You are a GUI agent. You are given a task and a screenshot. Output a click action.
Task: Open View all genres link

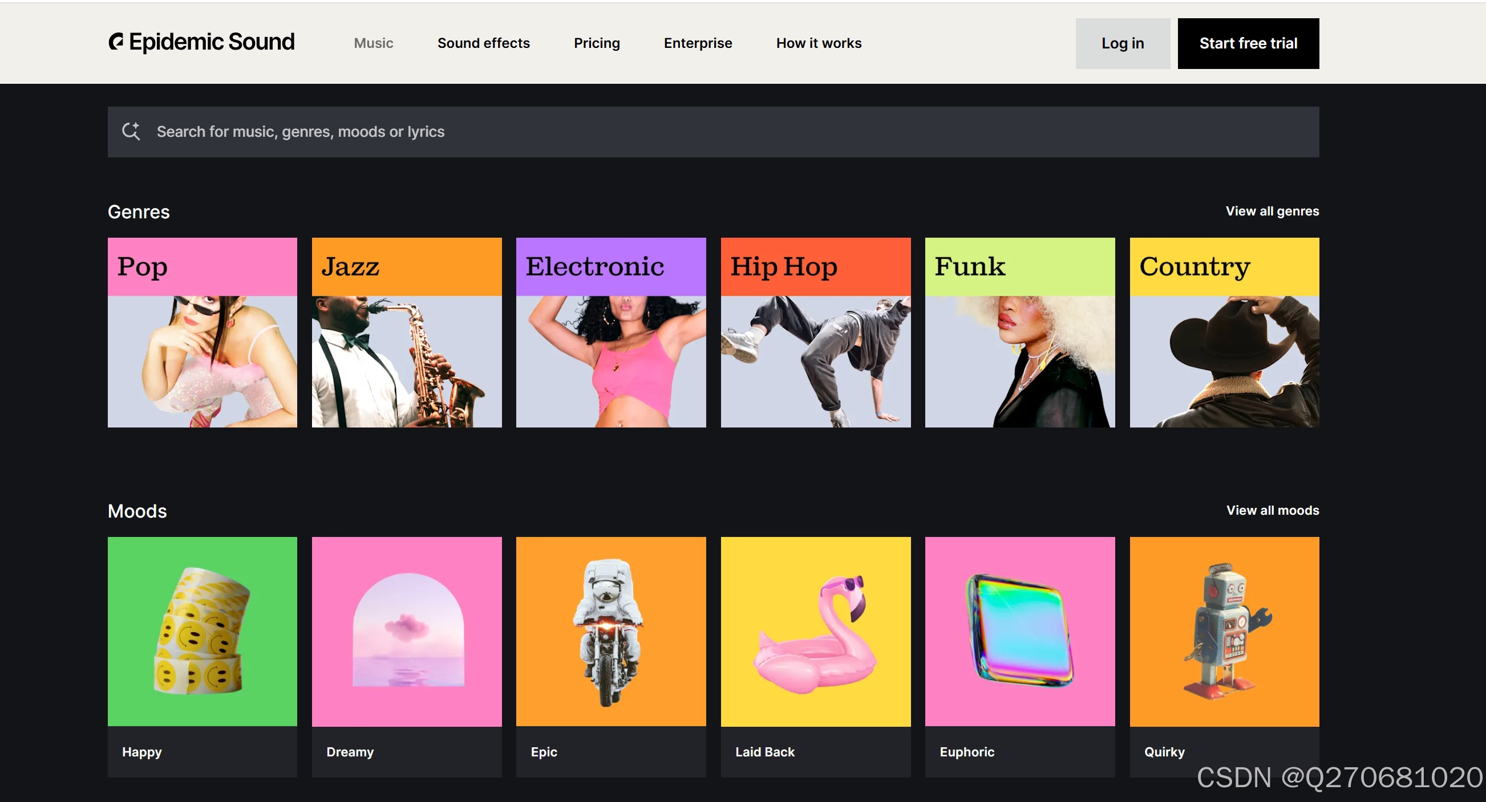pyautogui.click(x=1272, y=211)
